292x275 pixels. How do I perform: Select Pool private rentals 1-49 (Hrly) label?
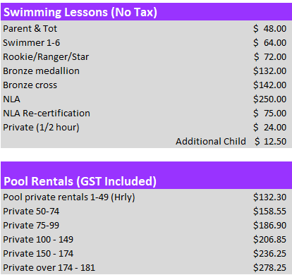(x=69, y=197)
